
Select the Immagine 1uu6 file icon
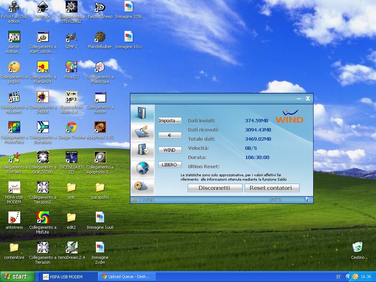point(100,220)
